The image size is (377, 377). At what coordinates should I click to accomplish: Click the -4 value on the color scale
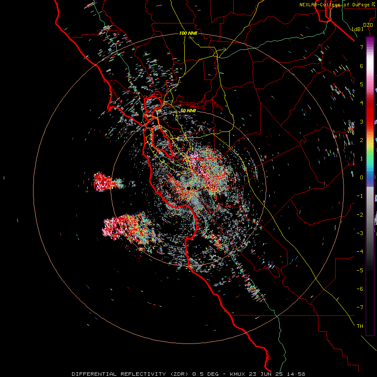[360, 252]
